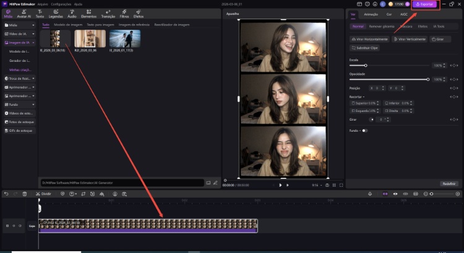Play the preview video
Screen dimensions: 464x253
280,185
